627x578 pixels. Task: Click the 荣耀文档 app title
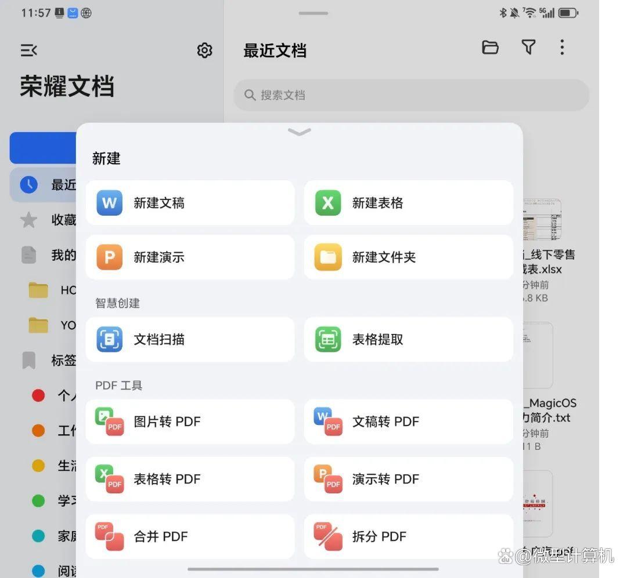pos(67,86)
